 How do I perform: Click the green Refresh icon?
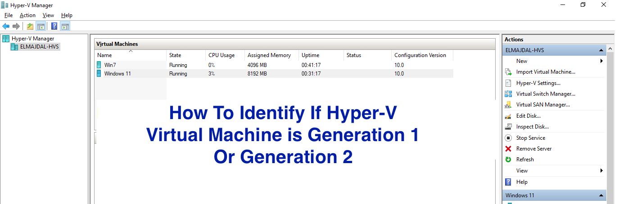(508, 160)
